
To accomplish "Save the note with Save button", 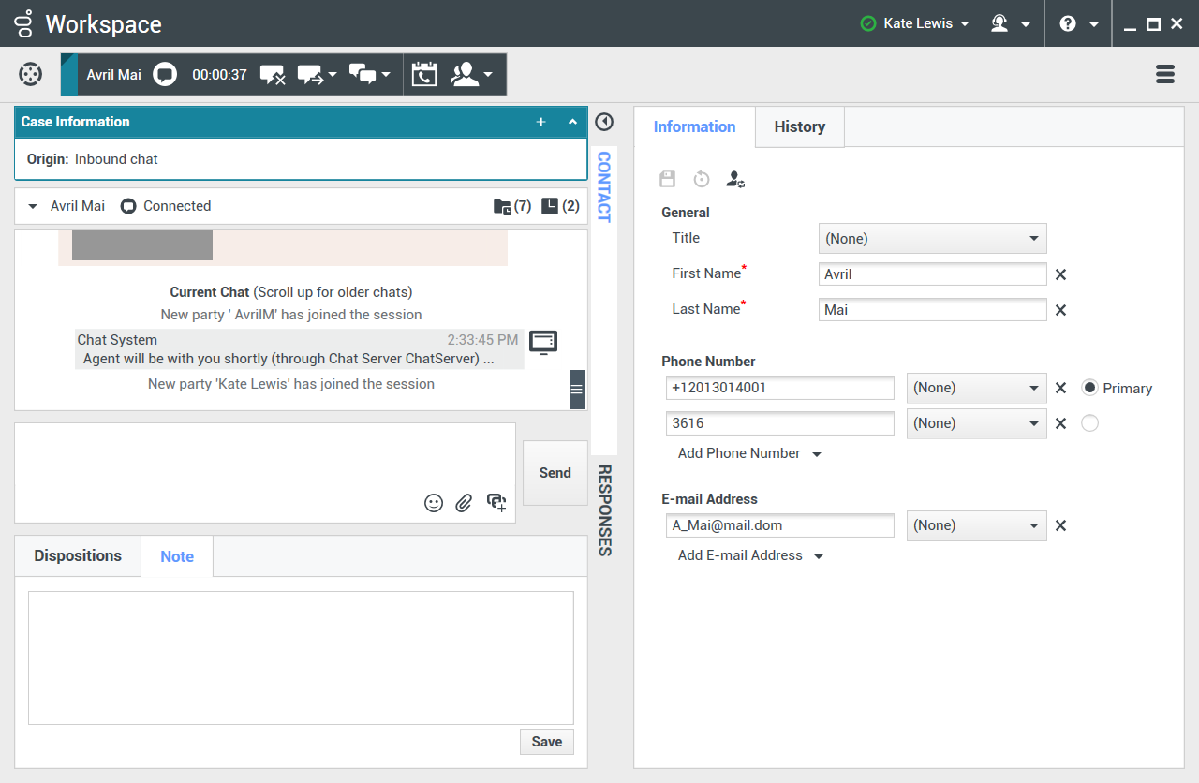I will coord(546,742).
